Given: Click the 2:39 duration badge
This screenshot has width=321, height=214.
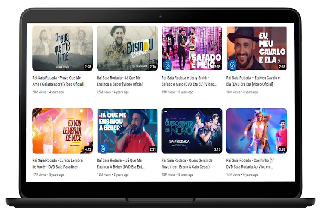Looking at the screenshot, I should point(217,67).
